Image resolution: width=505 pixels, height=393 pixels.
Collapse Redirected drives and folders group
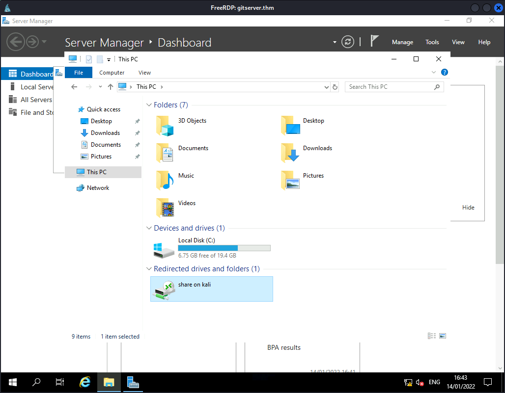149,268
